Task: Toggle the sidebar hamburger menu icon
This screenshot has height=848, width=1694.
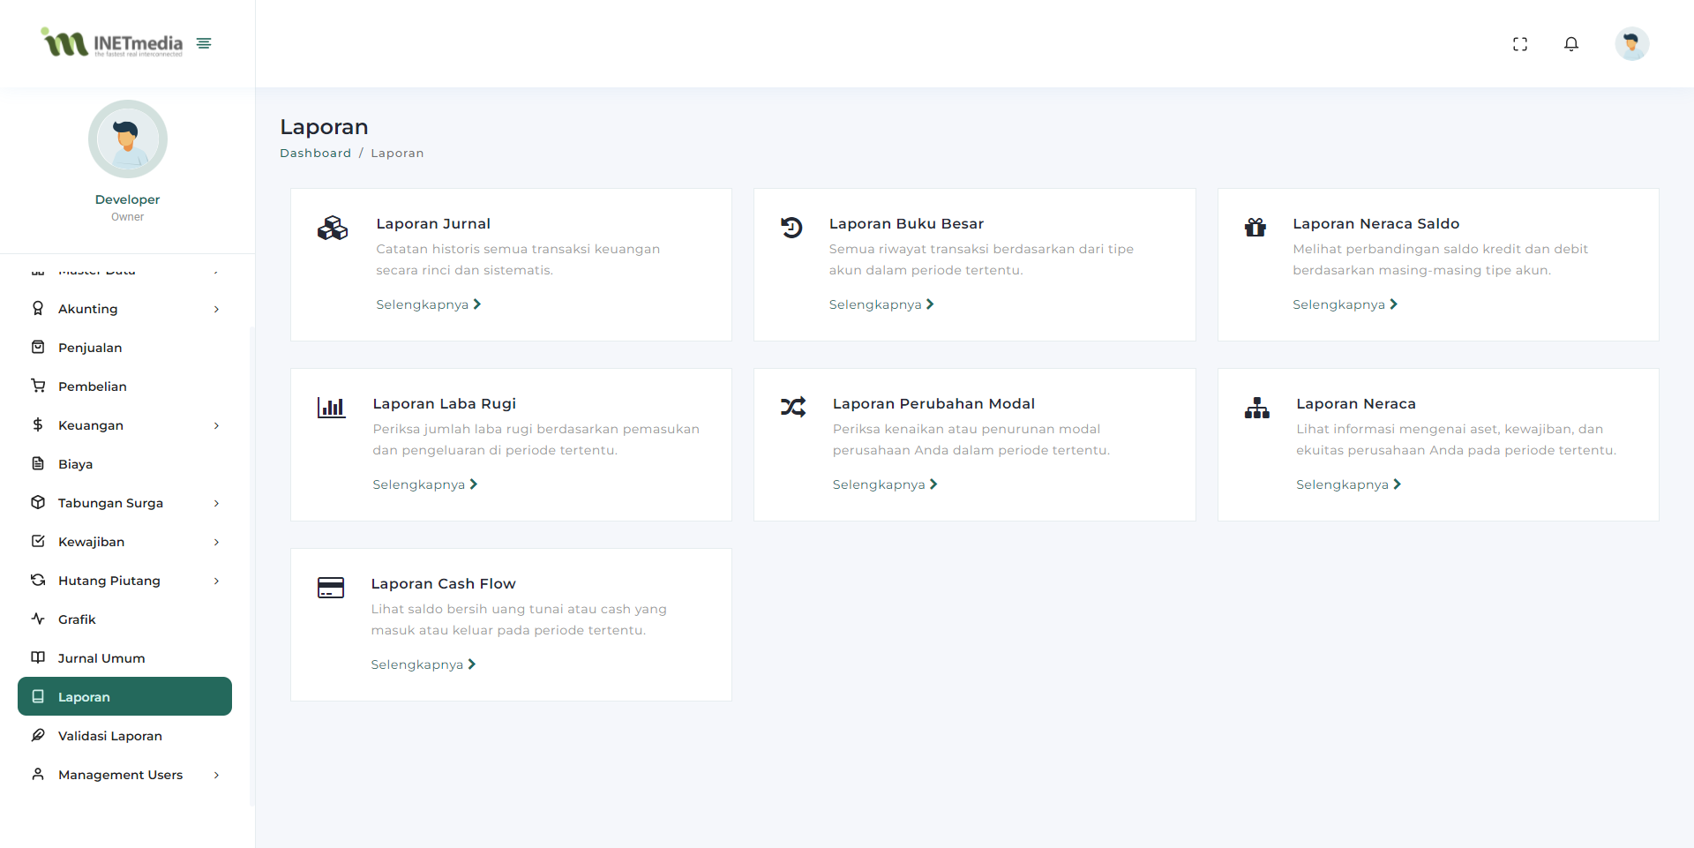Action: click(204, 43)
